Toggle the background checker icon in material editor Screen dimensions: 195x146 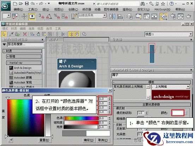(x=50, y=34)
